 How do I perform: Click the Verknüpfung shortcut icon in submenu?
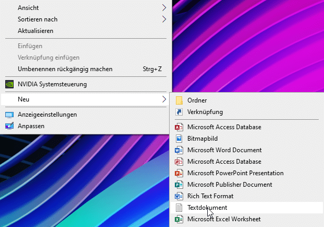pos(178,112)
